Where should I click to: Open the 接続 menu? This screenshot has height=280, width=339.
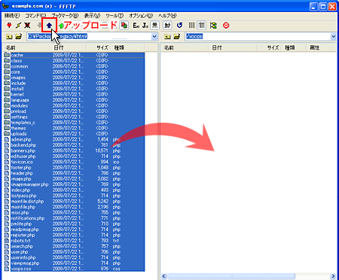tap(12, 16)
